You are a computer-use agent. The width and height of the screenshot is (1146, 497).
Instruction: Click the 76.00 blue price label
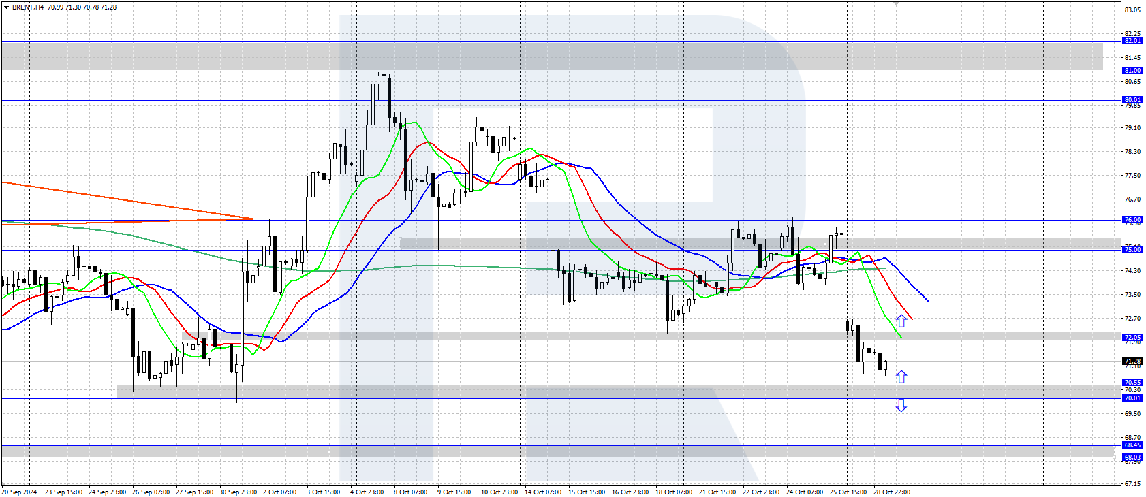tap(1132, 220)
